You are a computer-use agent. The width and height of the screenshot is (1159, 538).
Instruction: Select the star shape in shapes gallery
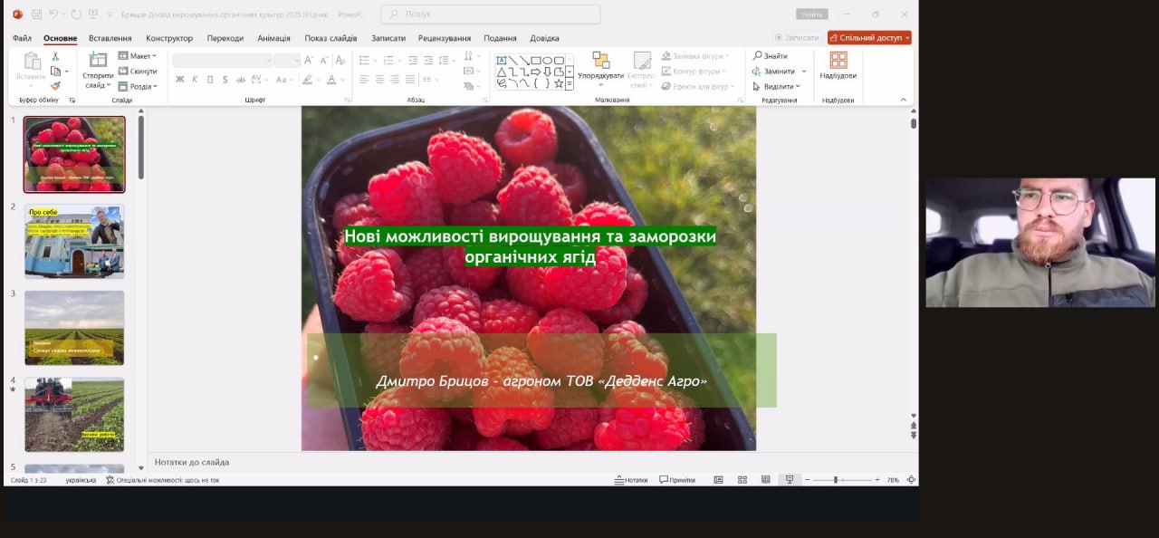click(x=559, y=83)
